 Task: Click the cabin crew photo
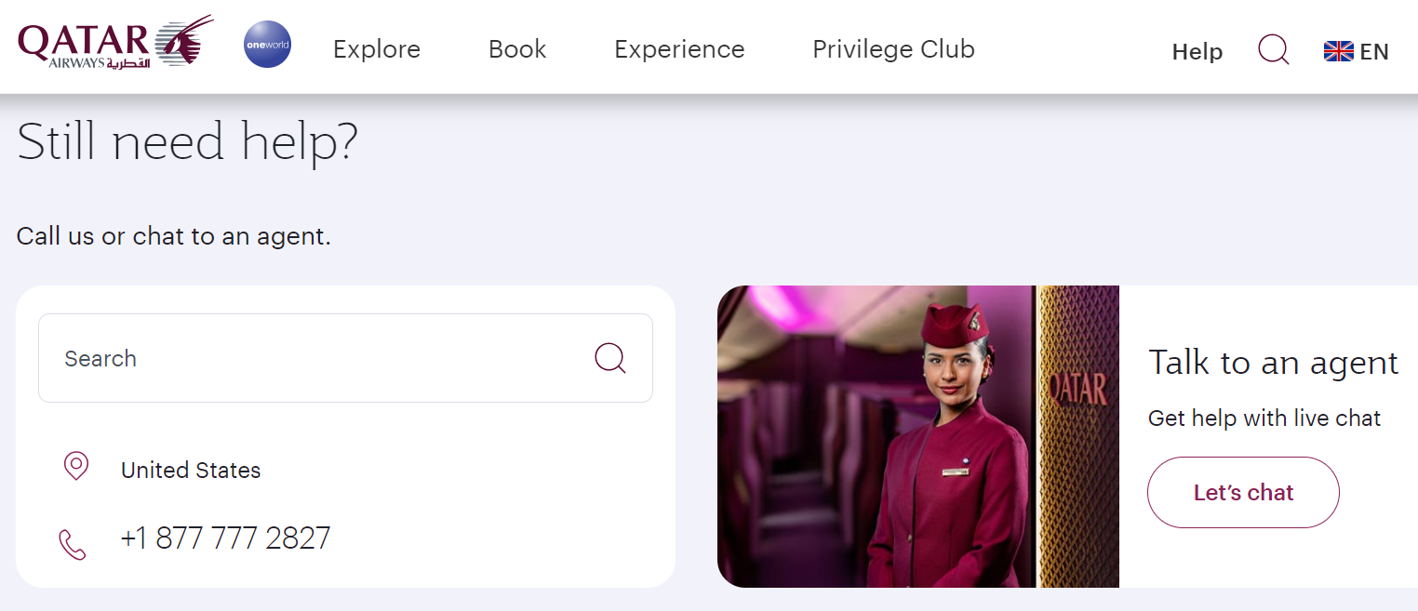pyautogui.click(x=918, y=437)
